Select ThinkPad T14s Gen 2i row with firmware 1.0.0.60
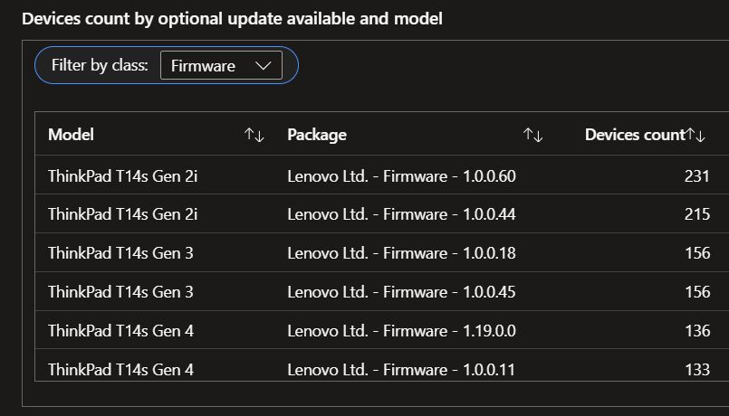Viewport: 729px width, 416px height. tap(381, 176)
